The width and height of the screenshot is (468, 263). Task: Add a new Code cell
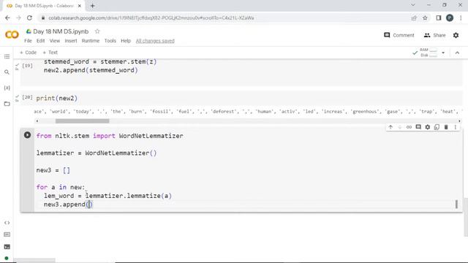(28, 53)
